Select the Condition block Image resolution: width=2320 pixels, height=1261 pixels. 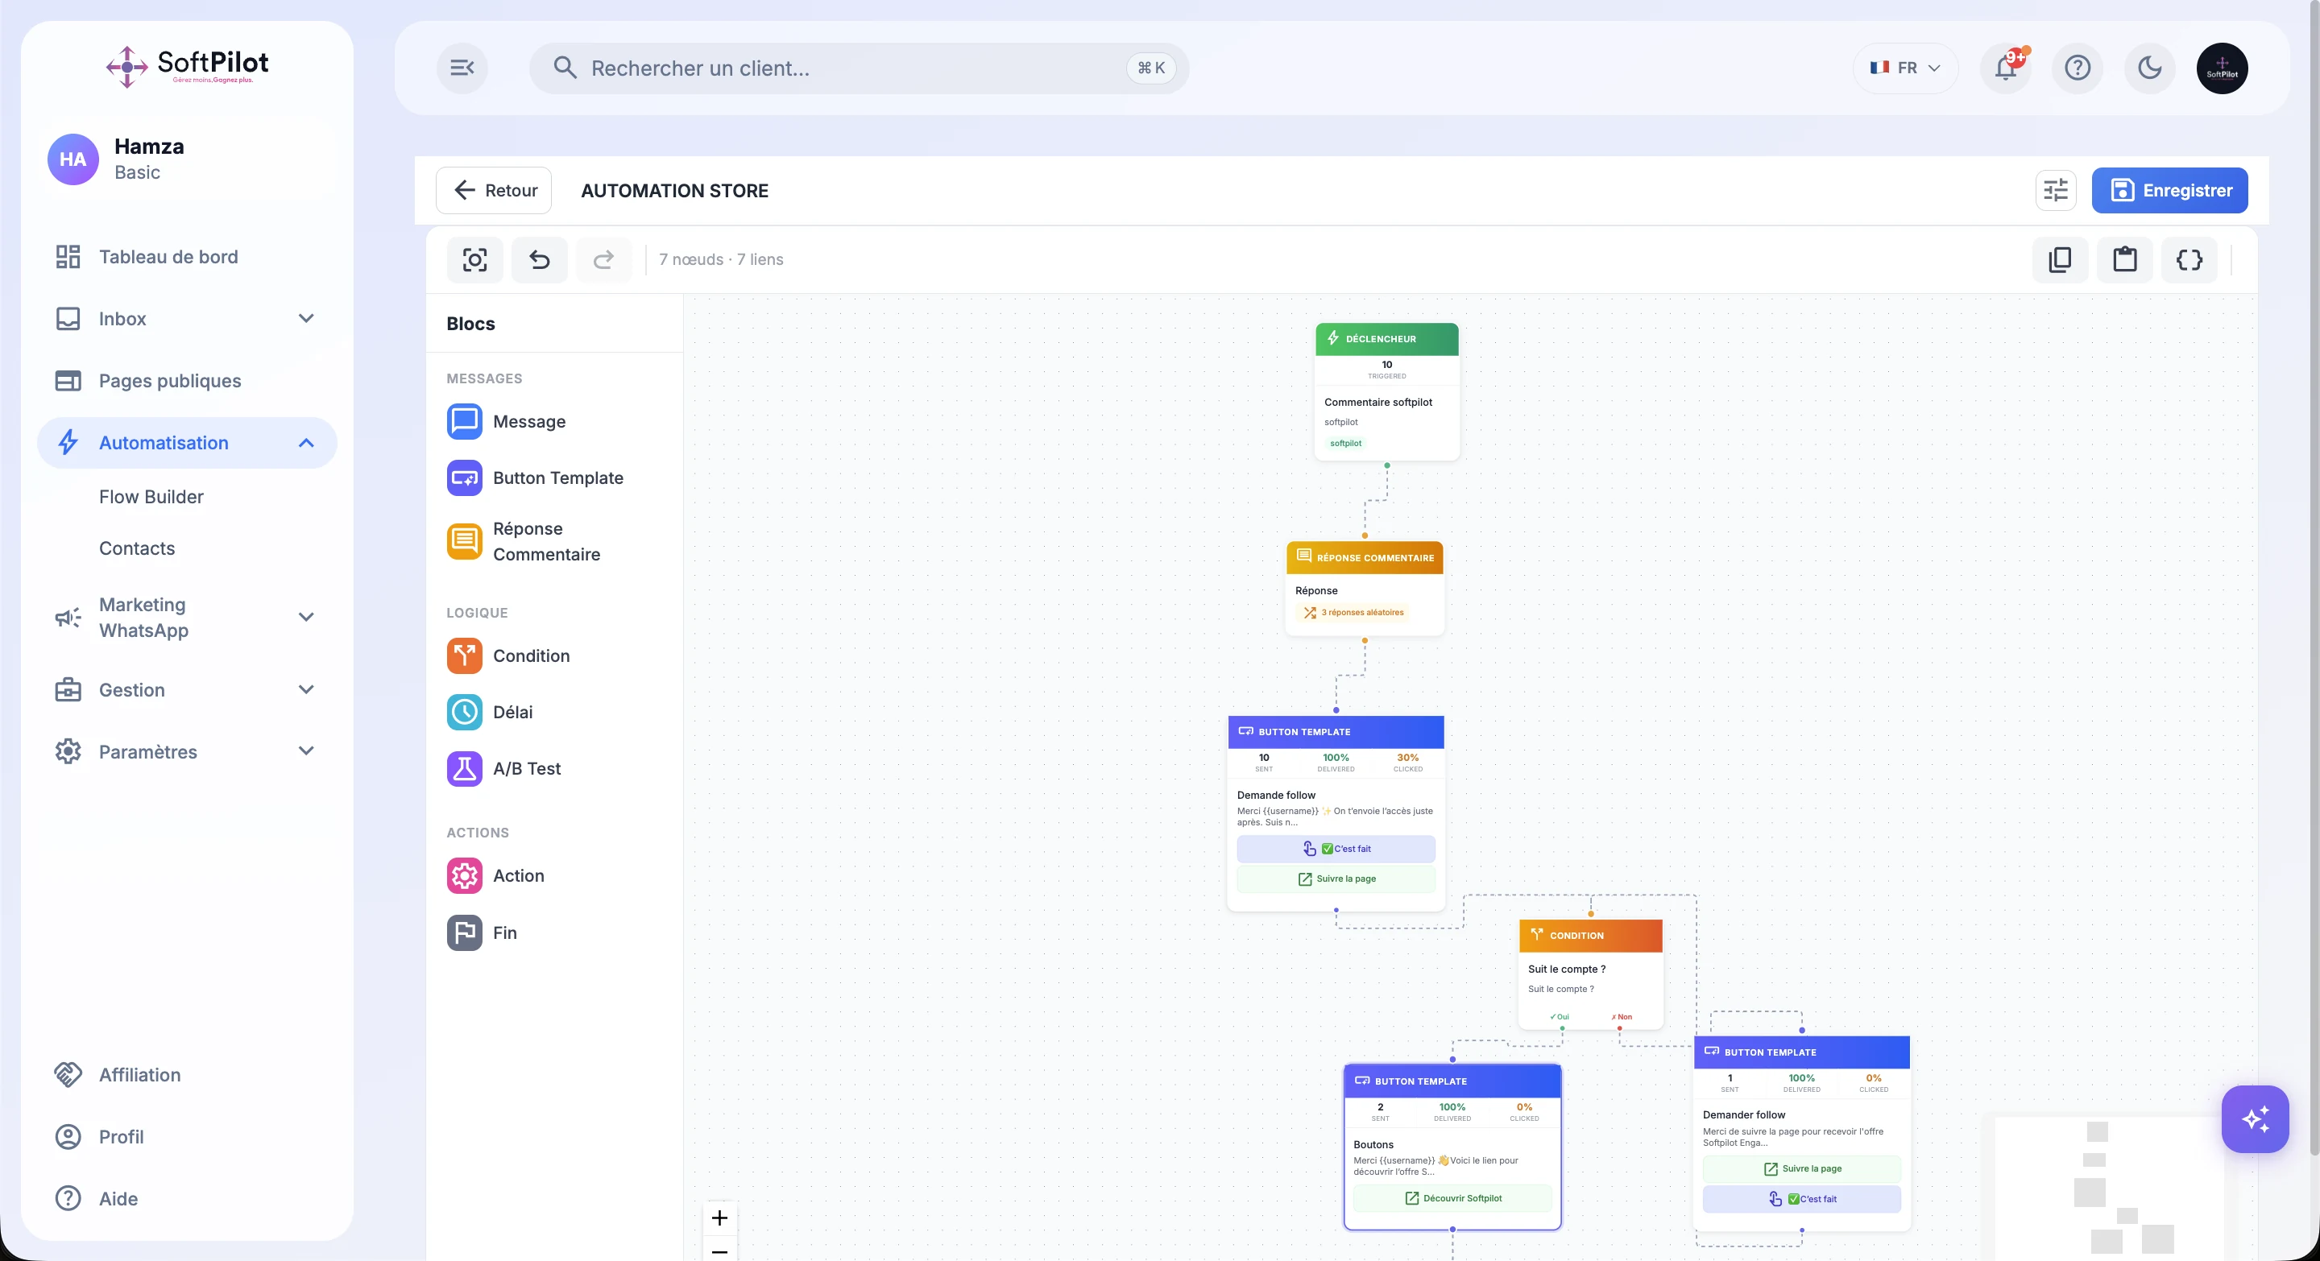pyautogui.click(x=554, y=656)
